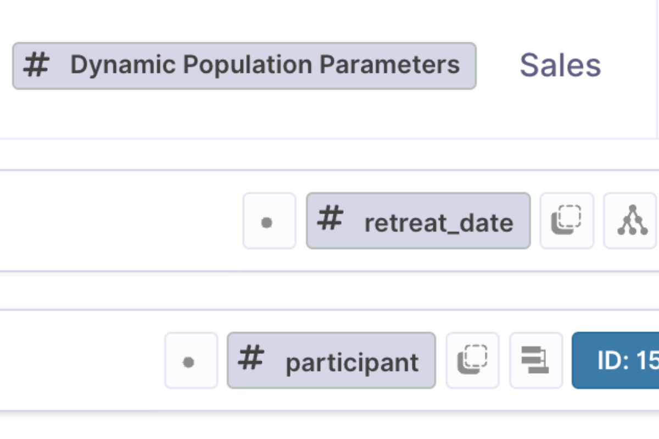The image size is (659, 439).
Task: Toggle the dot status button beside participant
Action: [x=191, y=361]
